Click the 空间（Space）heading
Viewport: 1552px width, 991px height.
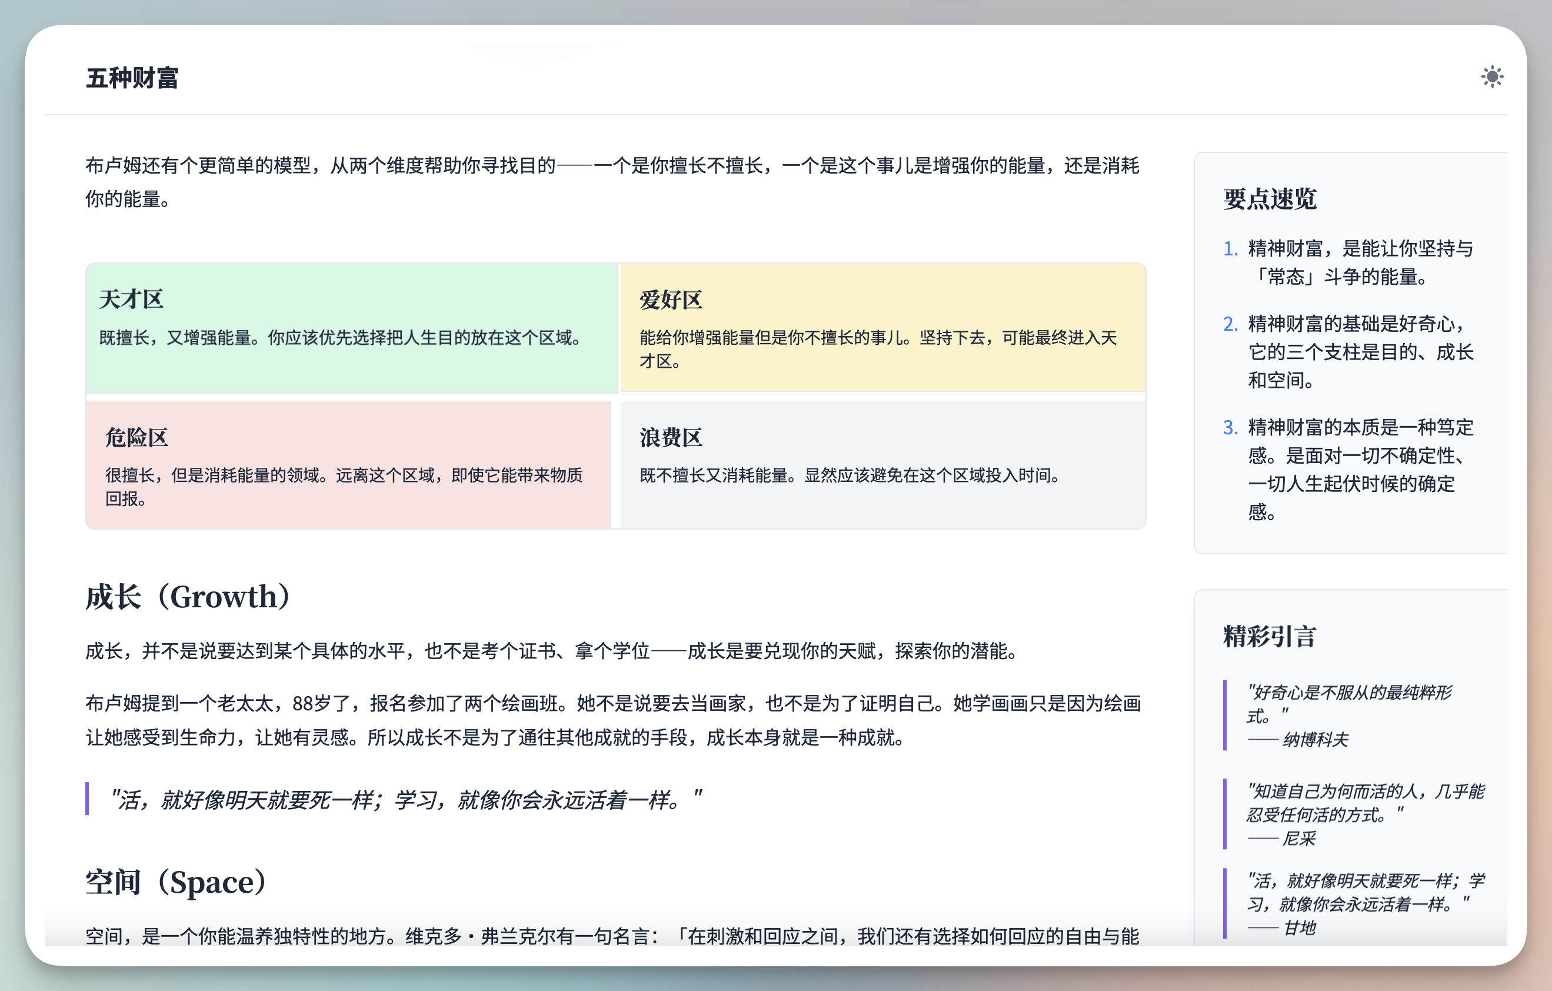point(176,882)
